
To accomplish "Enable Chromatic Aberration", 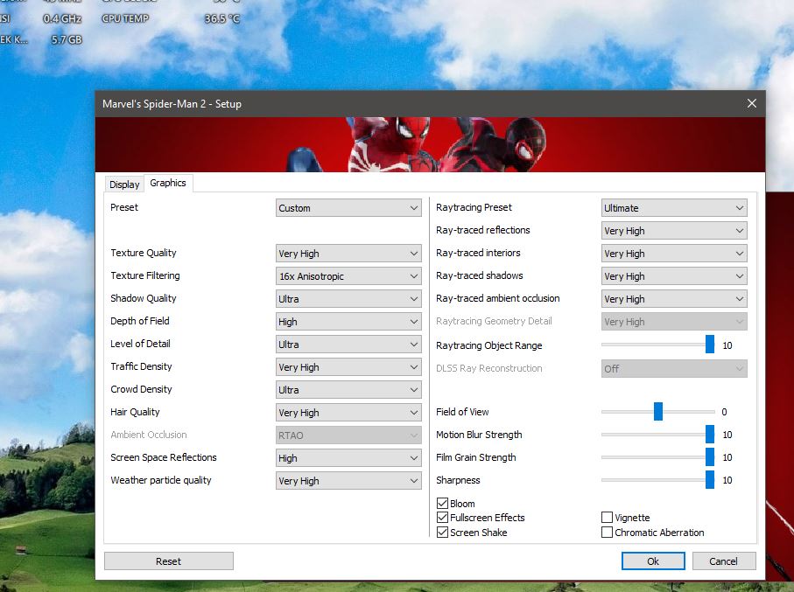I will 607,533.
